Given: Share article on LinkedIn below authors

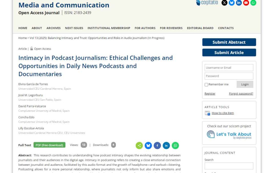Looking at the screenshot, I should [166, 146].
